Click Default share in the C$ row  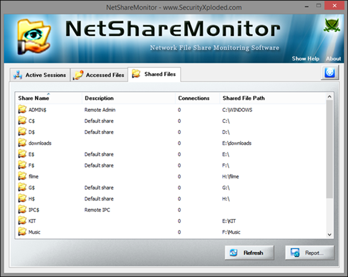tap(99, 121)
